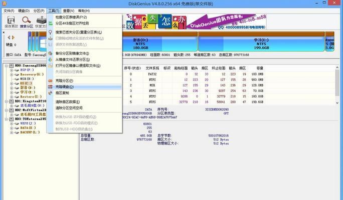Click the 文件系统 column header
The image size is (343, 200).
coord(152,68)
